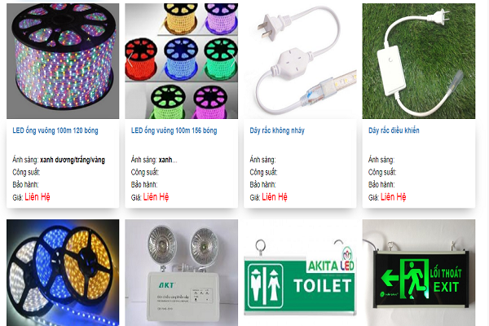The width and height of the screenshot is (489, 326).
Task: Select the xanh dương/trắng/vàng light color text
Action: coord(73,160)
